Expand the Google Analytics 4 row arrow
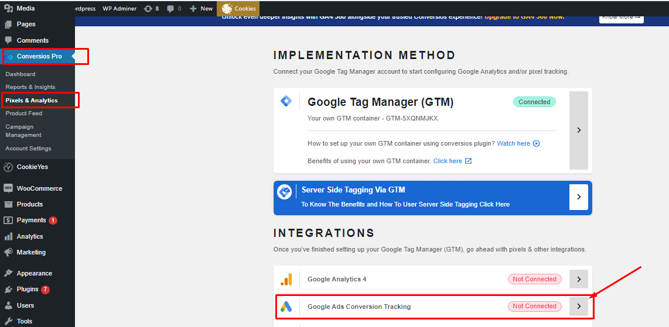The height and width of the screenshot is (327, 669). tap(579, 279)
